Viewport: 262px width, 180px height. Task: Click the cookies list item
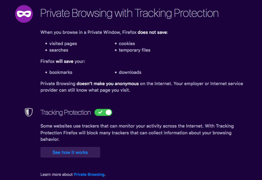tap(127, 44)
